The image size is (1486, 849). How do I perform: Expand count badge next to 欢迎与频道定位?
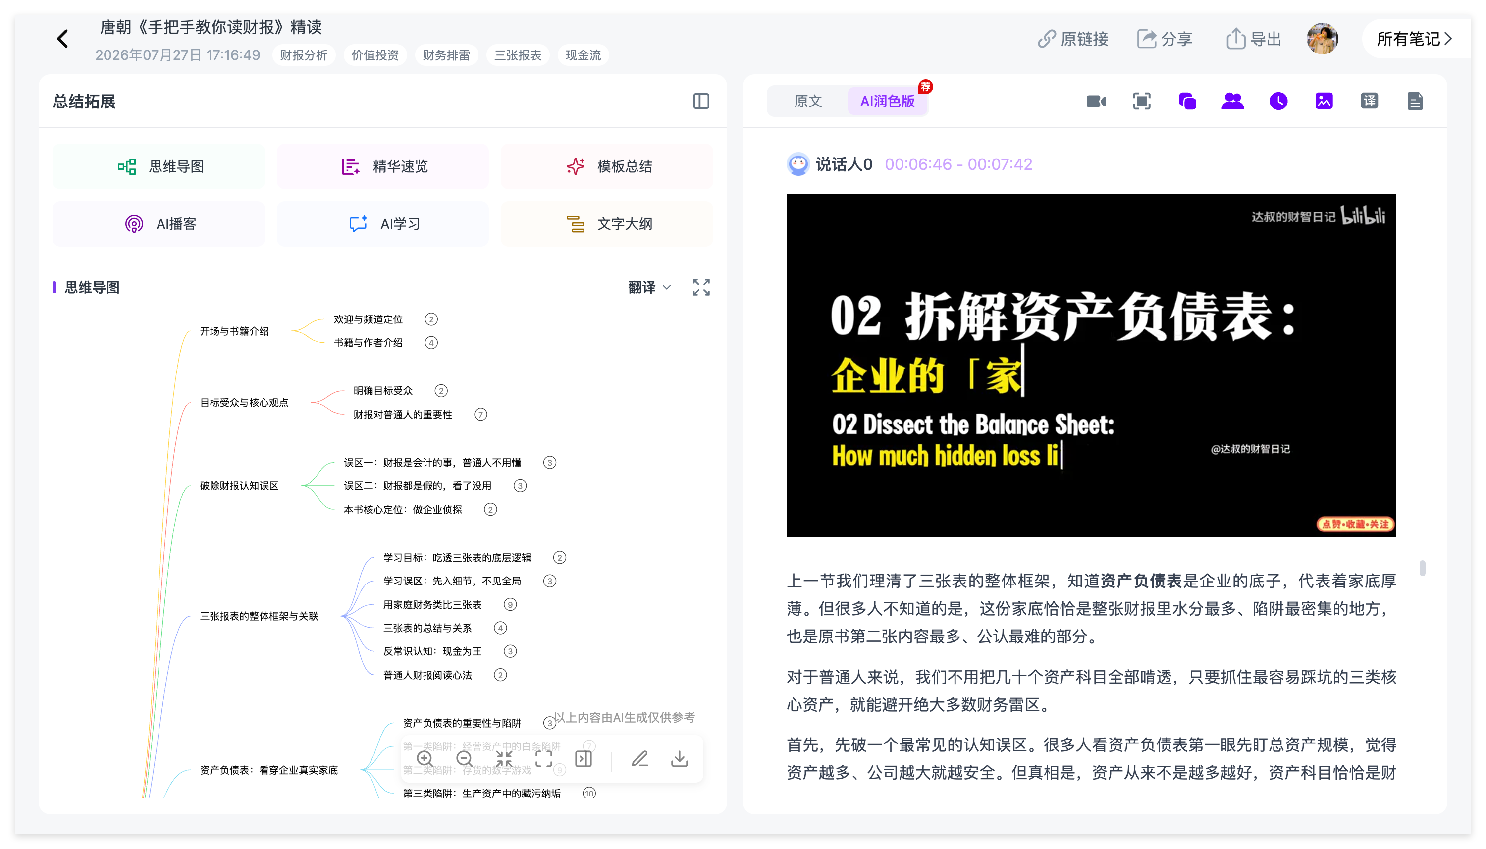pyautogui.click(x=431, y=319)
